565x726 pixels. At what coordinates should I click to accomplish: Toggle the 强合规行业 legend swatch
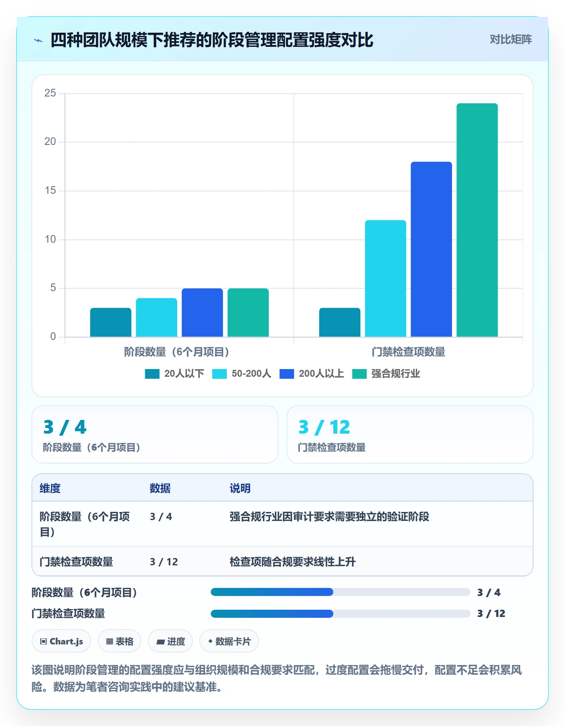pyautogui.click(x=359, y=374)
